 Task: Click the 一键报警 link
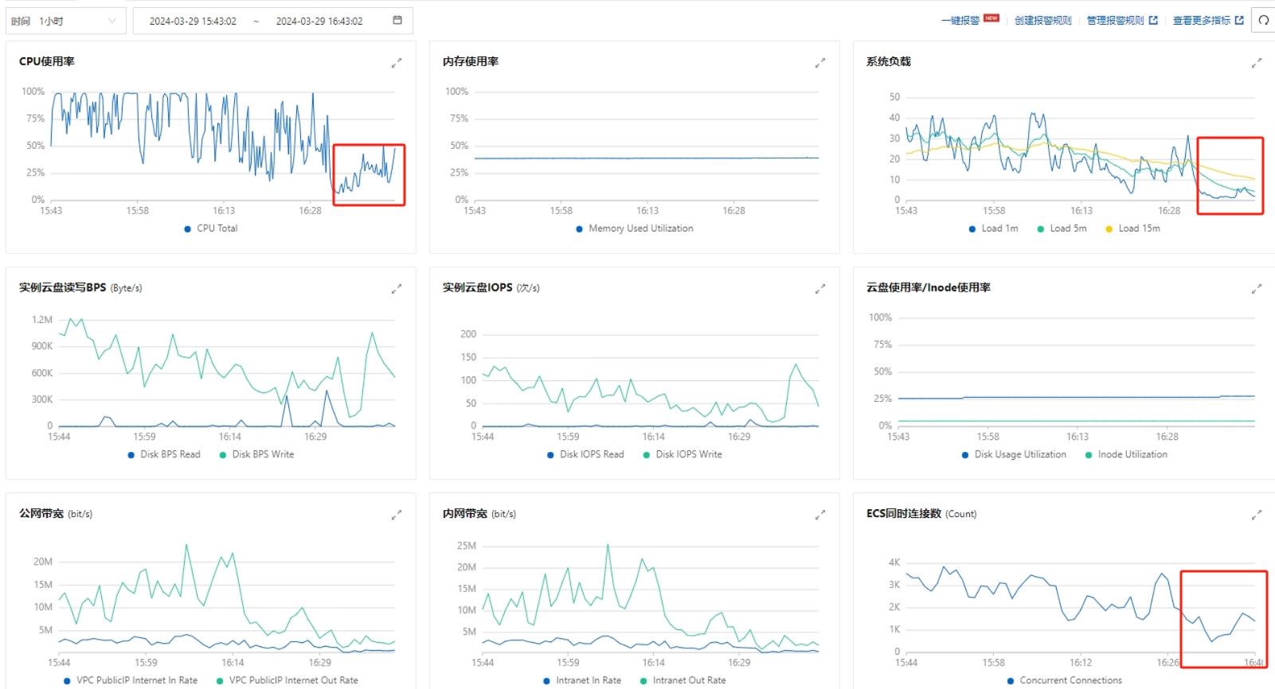960,21
